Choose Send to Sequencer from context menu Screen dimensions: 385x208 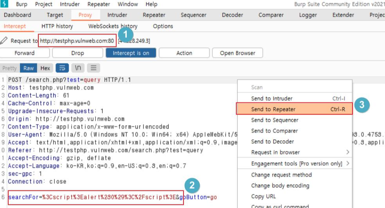[x=295, y=120]
